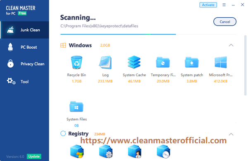The image size is (248, 161).
Task: Select the System Files folder icon
Action: coord(76,107)
